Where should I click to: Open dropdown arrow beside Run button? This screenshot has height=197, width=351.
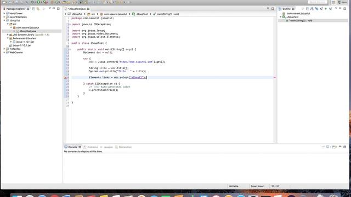pos(42,2)
